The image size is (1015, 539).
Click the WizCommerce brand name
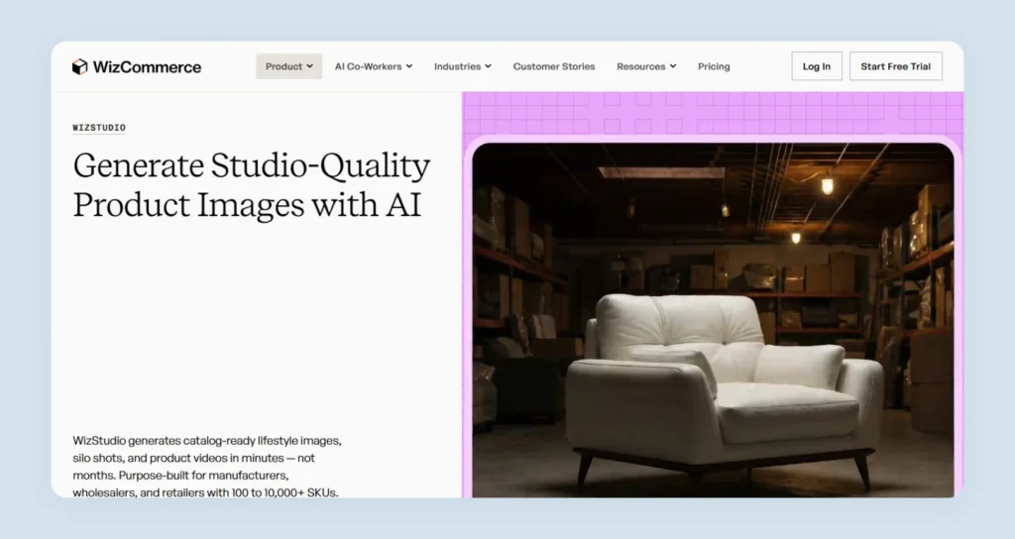tap(147, 66)
